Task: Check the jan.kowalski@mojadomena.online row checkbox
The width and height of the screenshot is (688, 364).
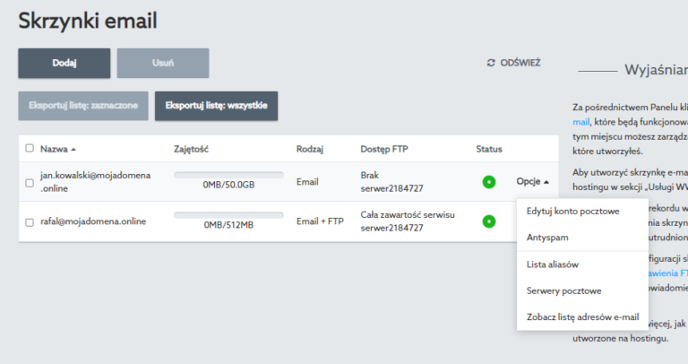Action: (x=30, y=183)
